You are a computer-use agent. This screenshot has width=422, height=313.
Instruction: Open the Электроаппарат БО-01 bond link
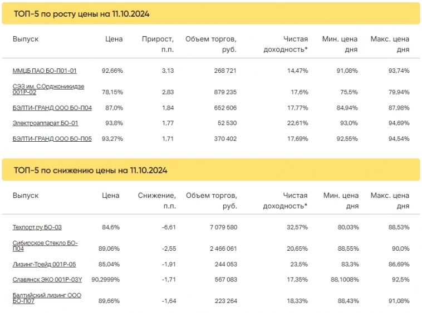tap(45, 123)
